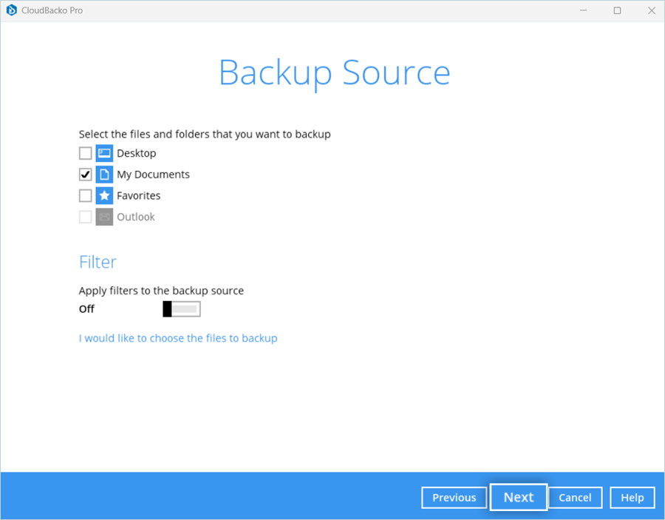Turn on the backup source filter switch
This screenshot has width=665, height=520.
click(181, 309)
